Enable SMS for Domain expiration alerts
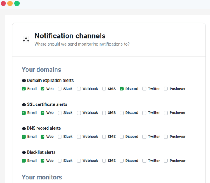The height and width of the screenshot is (183, 210). [x=104, y=89]
